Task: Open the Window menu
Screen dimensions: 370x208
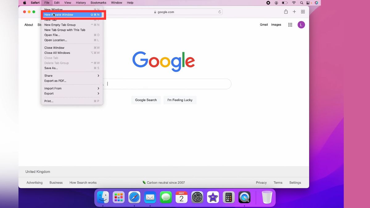Action: (x=117, y=3)
